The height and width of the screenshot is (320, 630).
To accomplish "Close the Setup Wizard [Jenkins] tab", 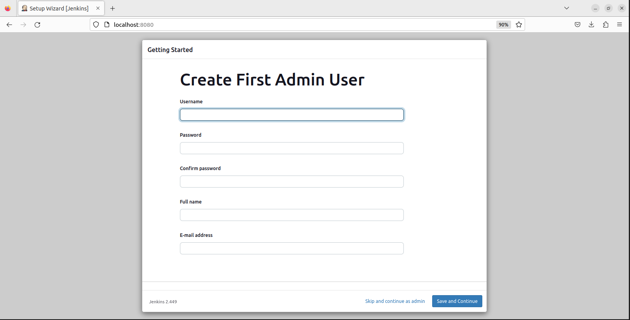I will tap(98, 8).
